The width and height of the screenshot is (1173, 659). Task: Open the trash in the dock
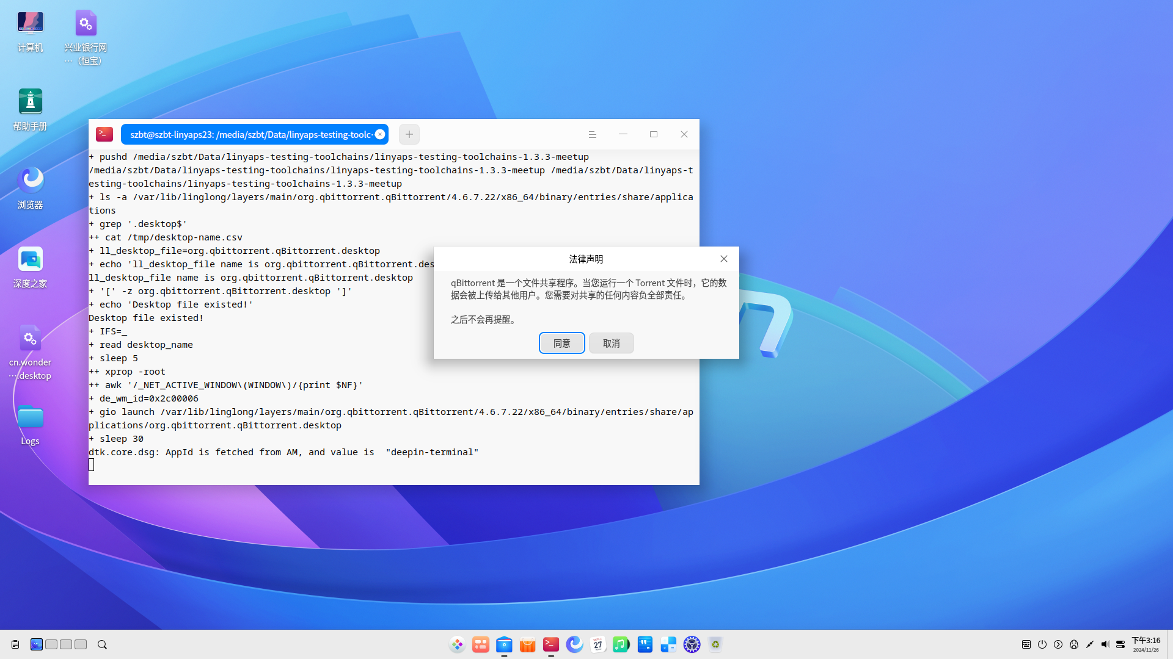pyautogui.click(x=715, y=644)
